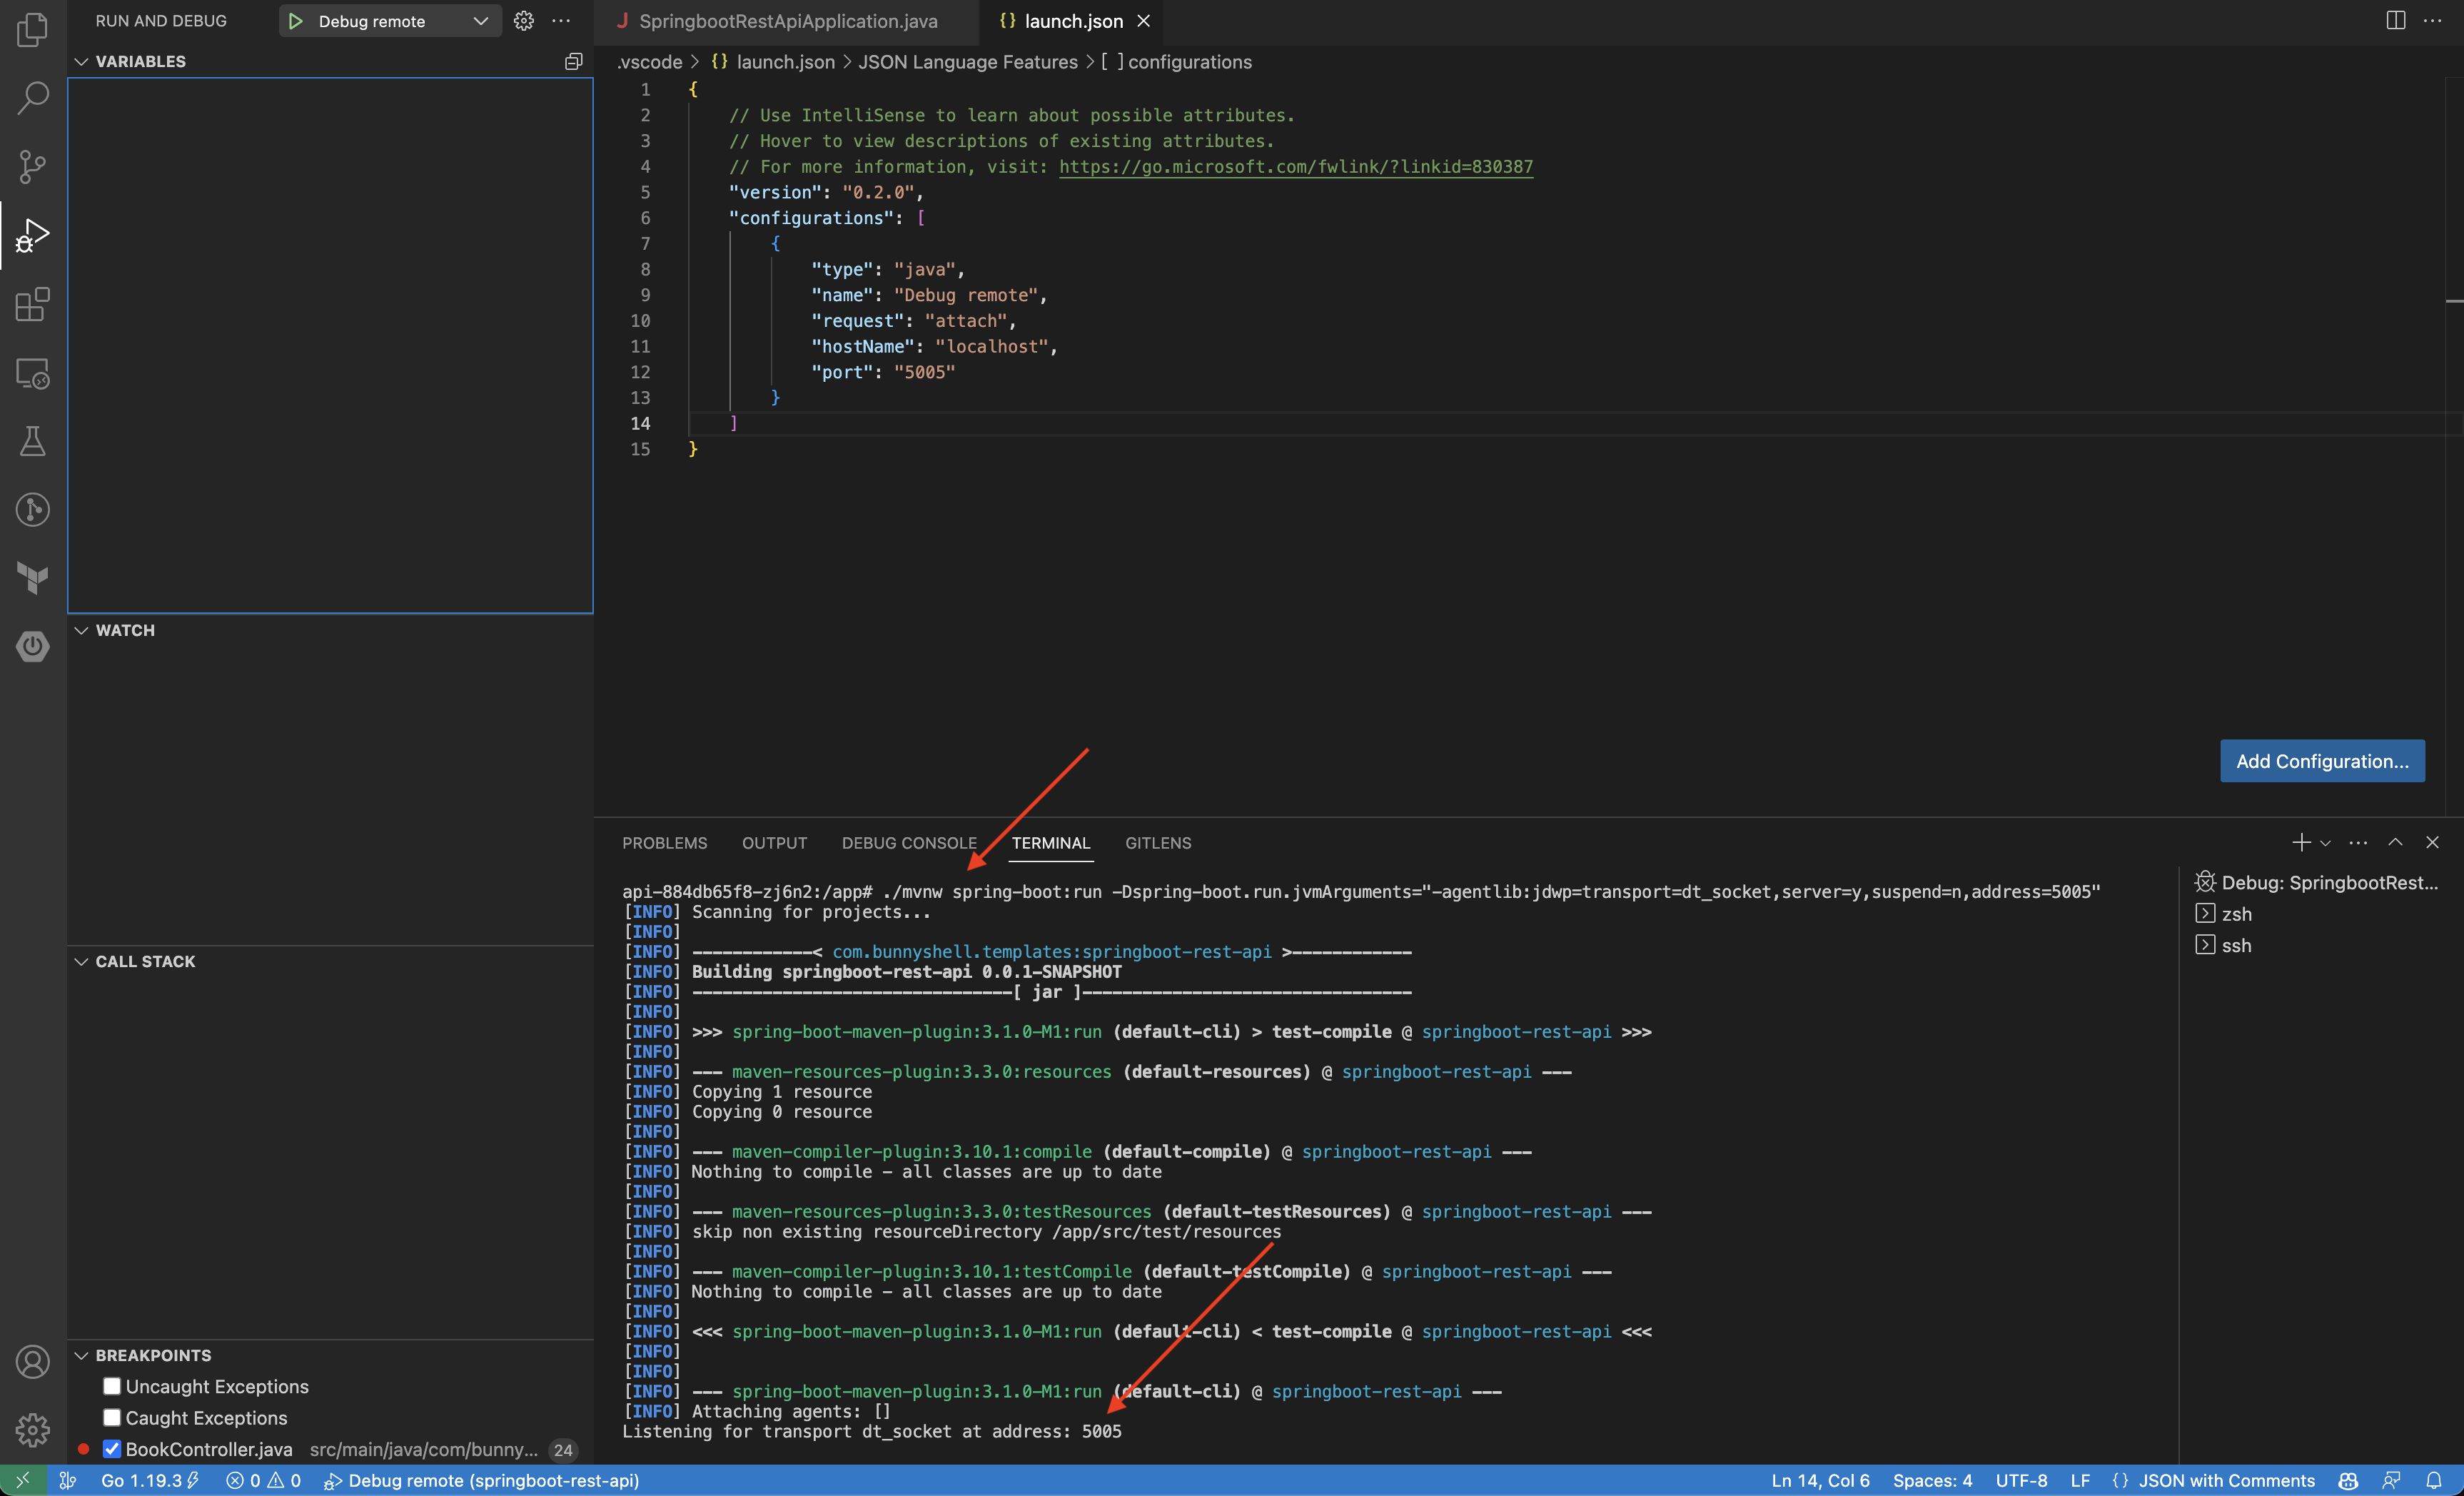This screenshot has height=1496, width=2464.
Task: Open the GitLens activity bar icon
Action: click(x=32, y=510)
